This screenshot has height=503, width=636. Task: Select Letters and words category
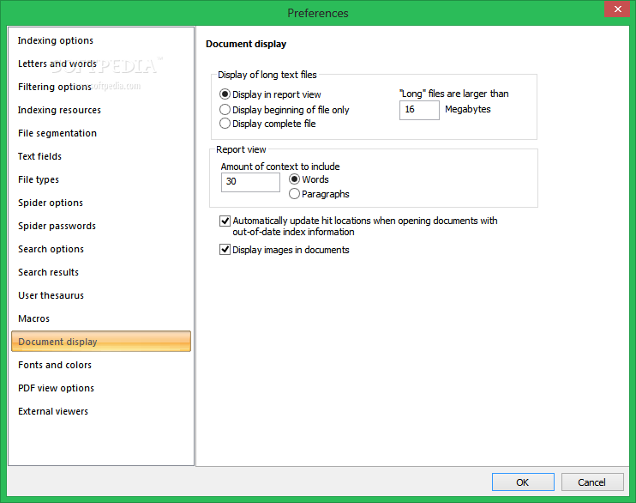coord(101,64)
